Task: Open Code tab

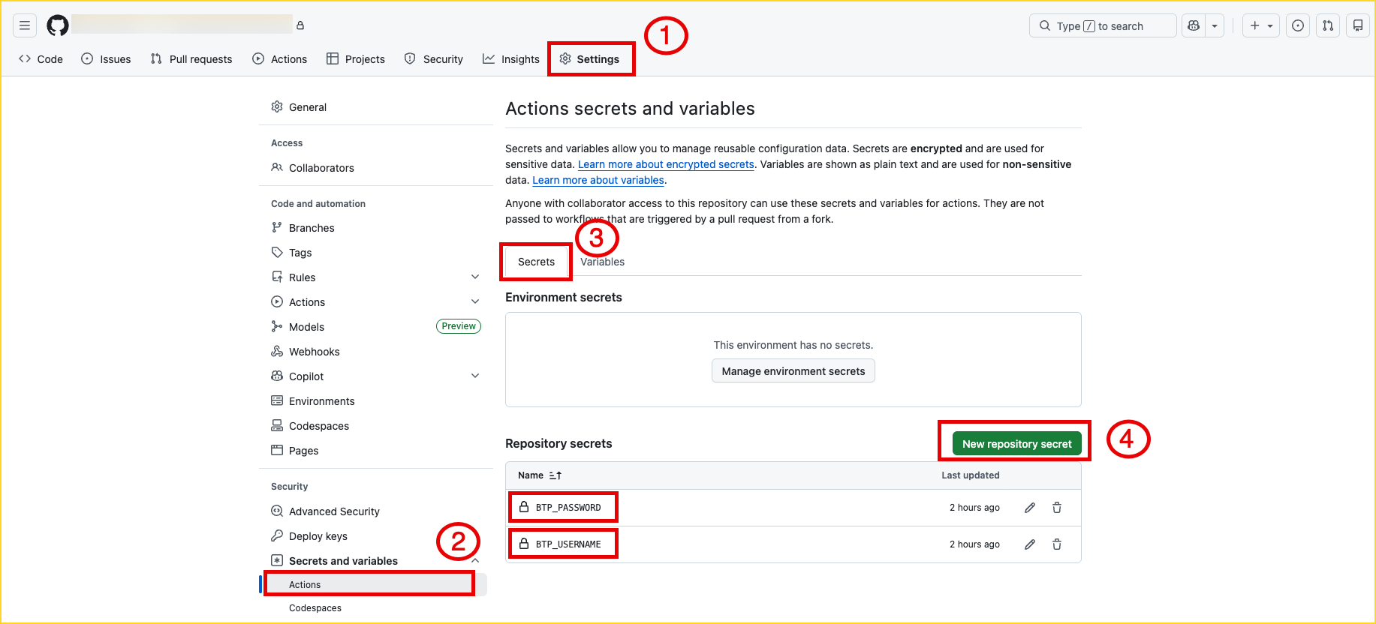Action: 41,59
